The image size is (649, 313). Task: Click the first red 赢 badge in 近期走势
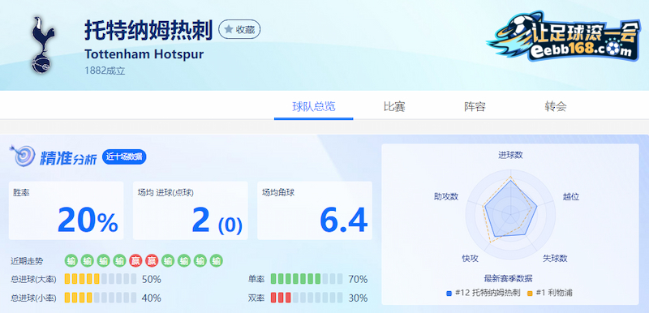(135, 261)
